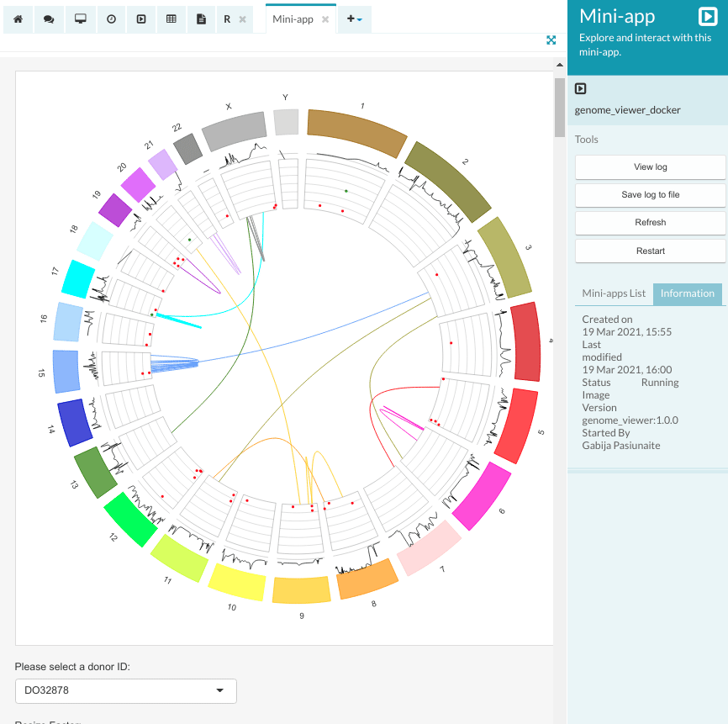Click Save log to file button
Image resolution: width=728 pixels, height=724 pixels.
(x=650, y=195)
